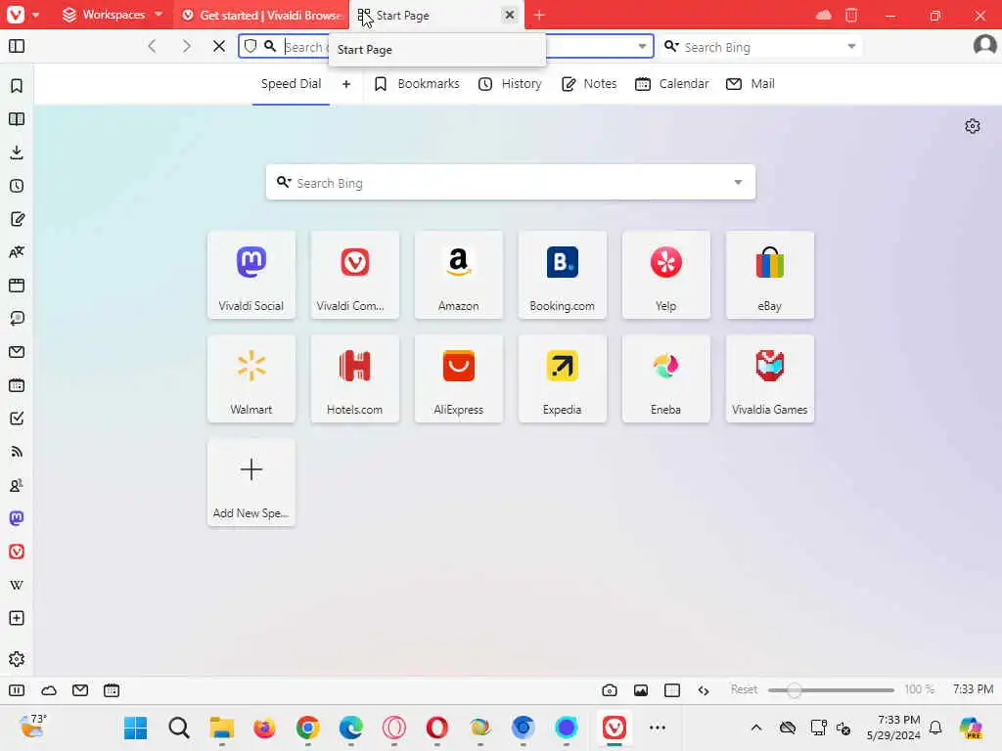Expand Start Page search engine dropdown arrow
Viewport: 1002px width, 751px height.
tap(738, 183)
